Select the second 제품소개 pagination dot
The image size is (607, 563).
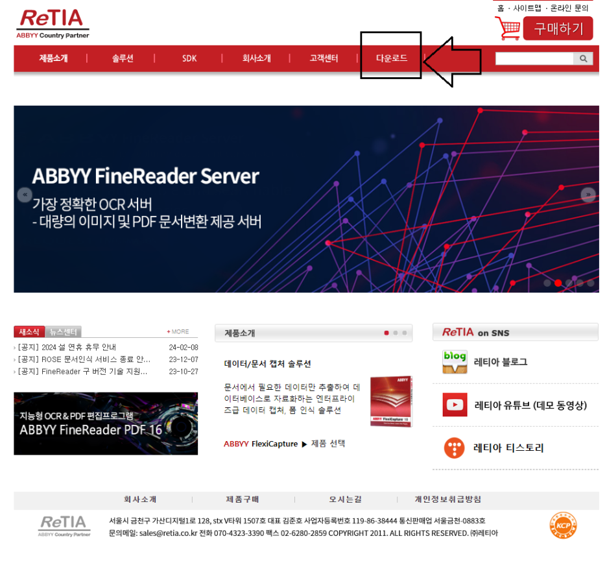pyautogui.click(x=395, y=333)
